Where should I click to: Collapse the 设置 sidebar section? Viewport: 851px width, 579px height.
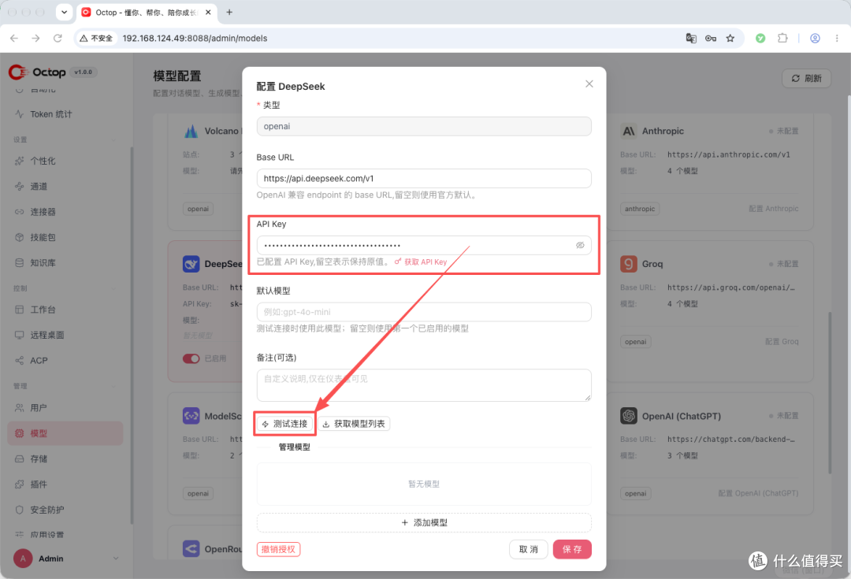click(113, 139)
